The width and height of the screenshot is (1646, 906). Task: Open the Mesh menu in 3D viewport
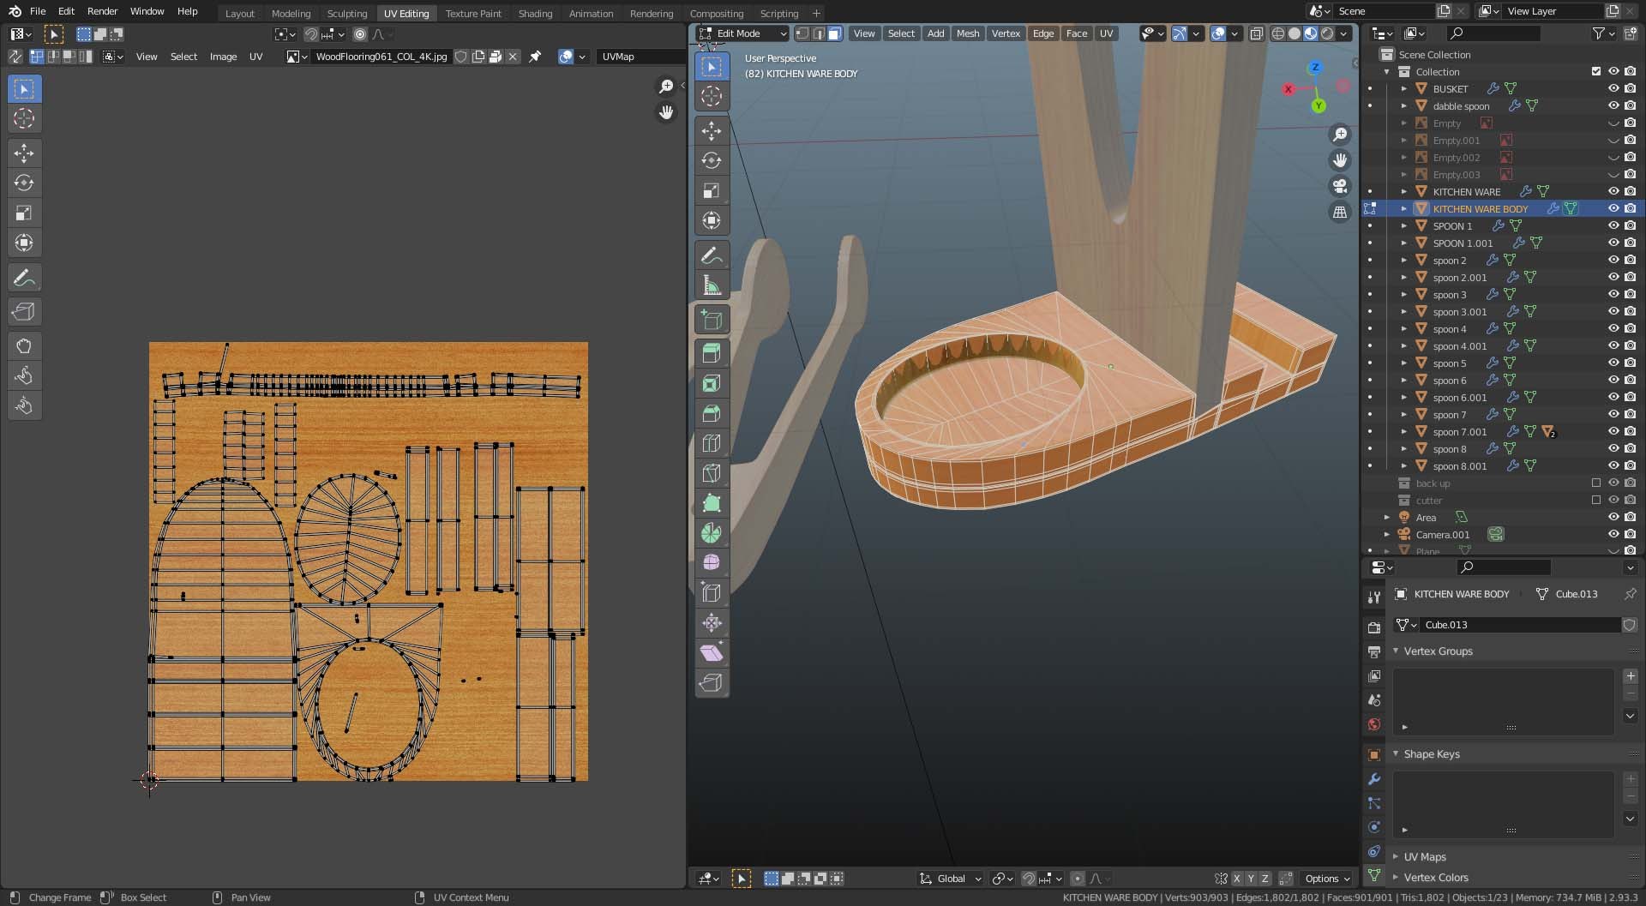click(x=967, y=33)
